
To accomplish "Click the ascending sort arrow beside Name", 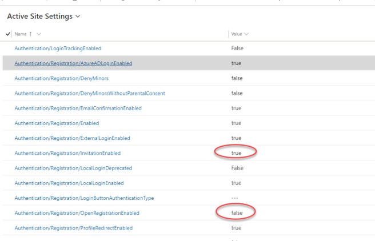I will point(31,34).
